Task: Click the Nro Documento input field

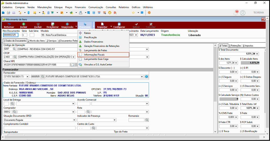Action: (x=11, y=35)
